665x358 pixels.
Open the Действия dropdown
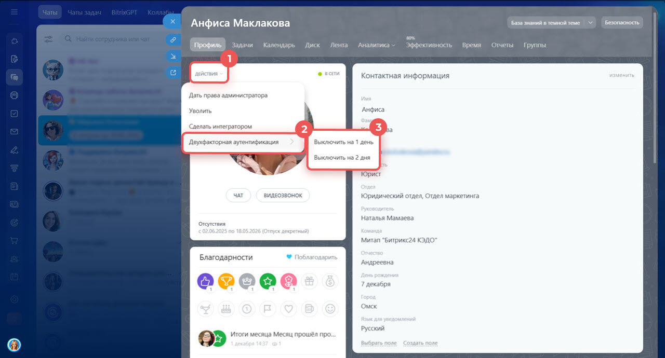209,74
